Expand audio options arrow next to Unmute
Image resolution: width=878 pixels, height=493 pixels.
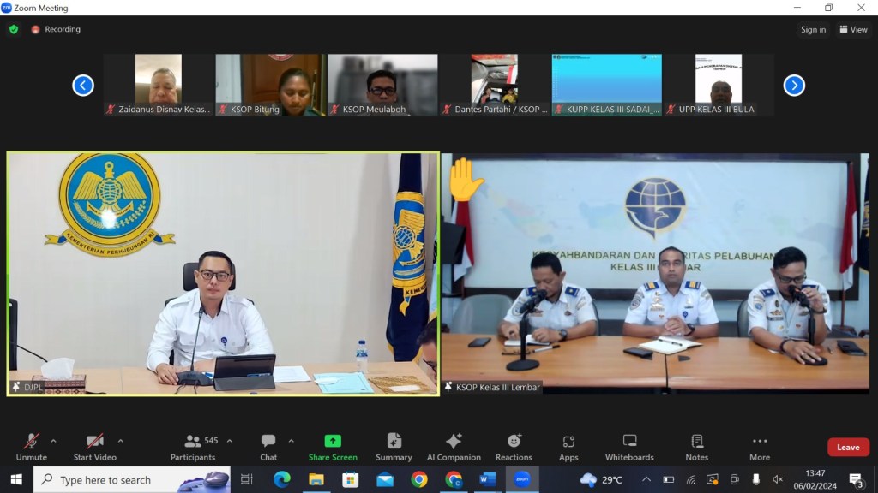(53, 441)
